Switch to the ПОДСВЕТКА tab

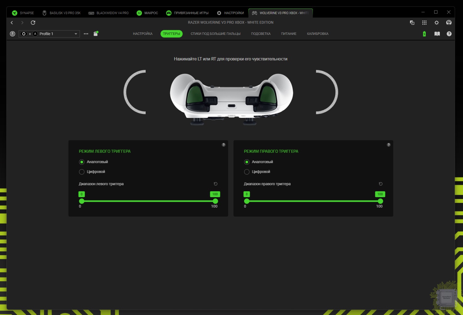click(x=261, y=34)
